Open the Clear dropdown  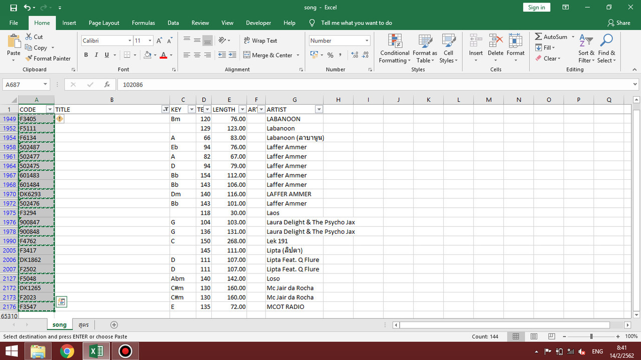point(548,59)
